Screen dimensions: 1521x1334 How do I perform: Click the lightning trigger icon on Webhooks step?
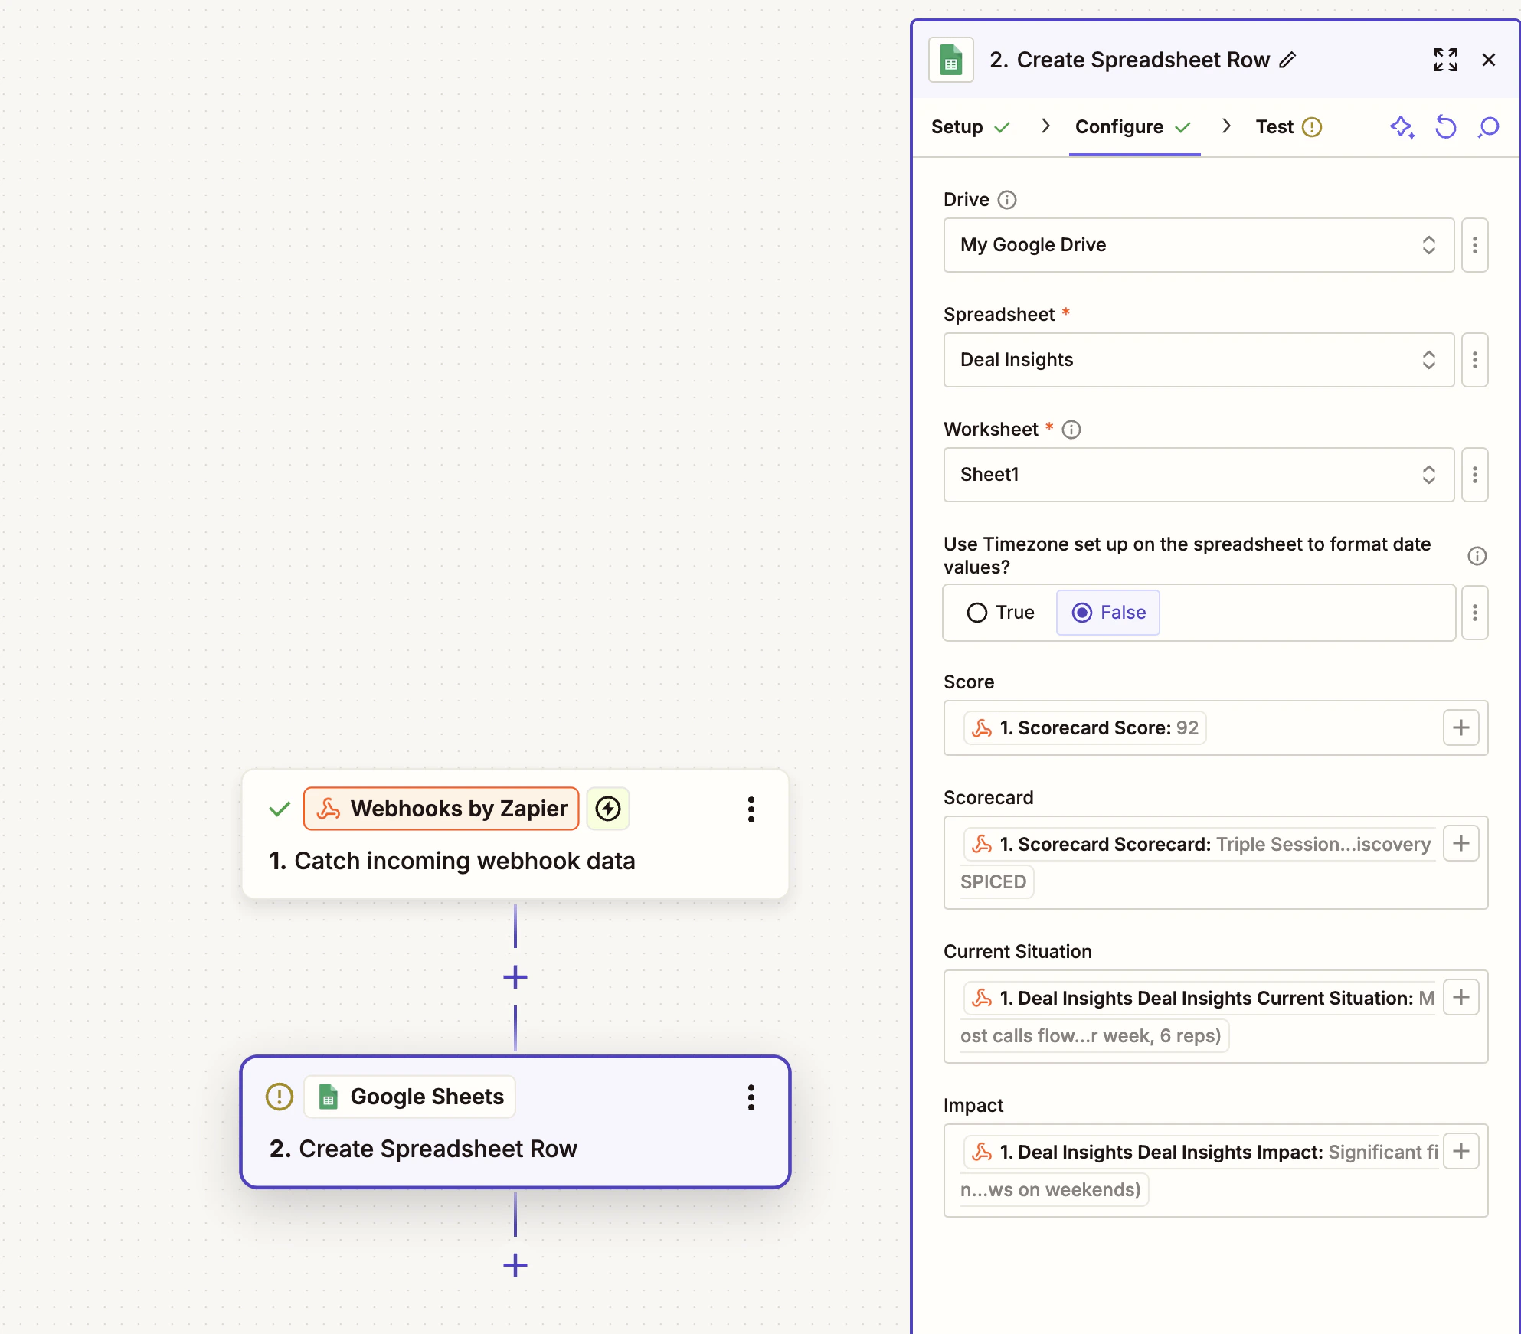coord(608,809)
